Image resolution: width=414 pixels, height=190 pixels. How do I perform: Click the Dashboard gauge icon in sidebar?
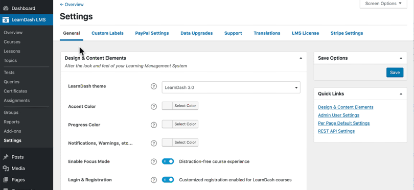[x=6, y=9]
